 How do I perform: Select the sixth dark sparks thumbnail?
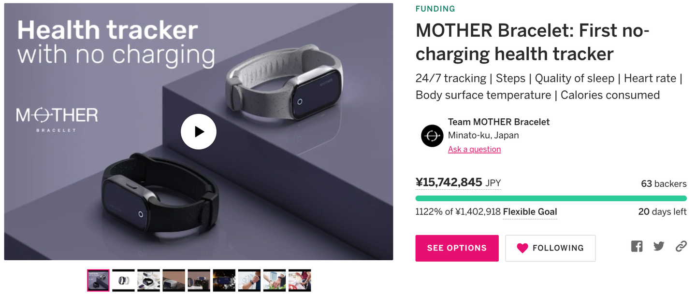coord(224,280)
